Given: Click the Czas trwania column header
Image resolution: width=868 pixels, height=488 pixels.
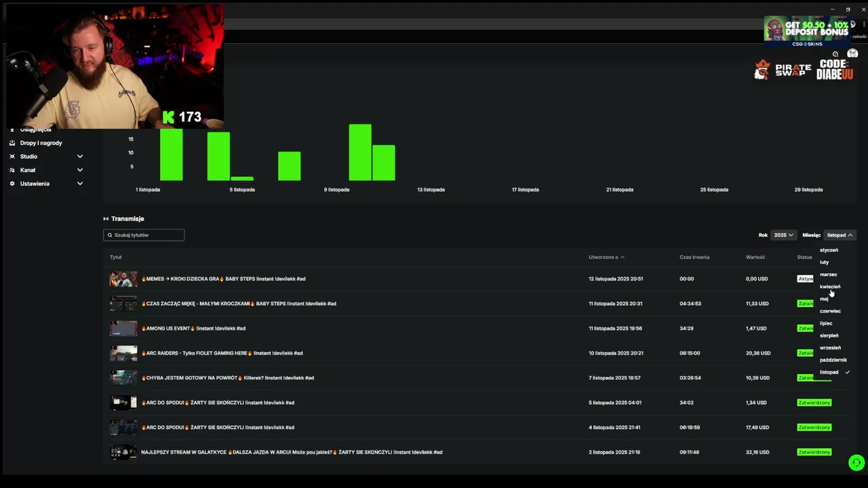Looking at the screenshot, I should tap(694, 258).
